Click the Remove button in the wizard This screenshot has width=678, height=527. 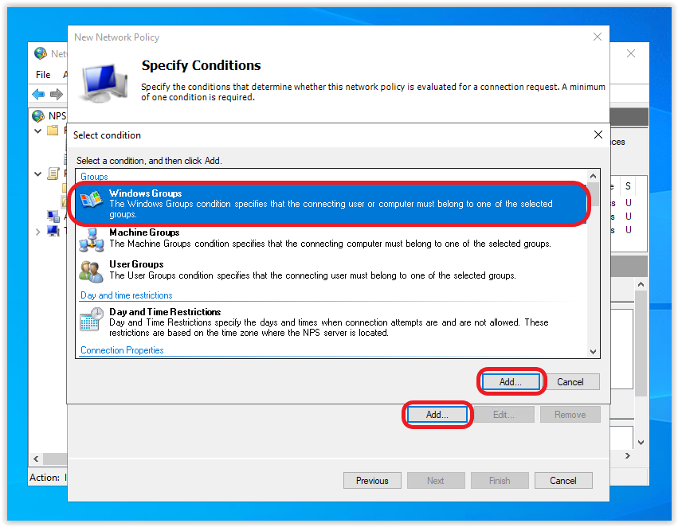[x=570, y=415]
